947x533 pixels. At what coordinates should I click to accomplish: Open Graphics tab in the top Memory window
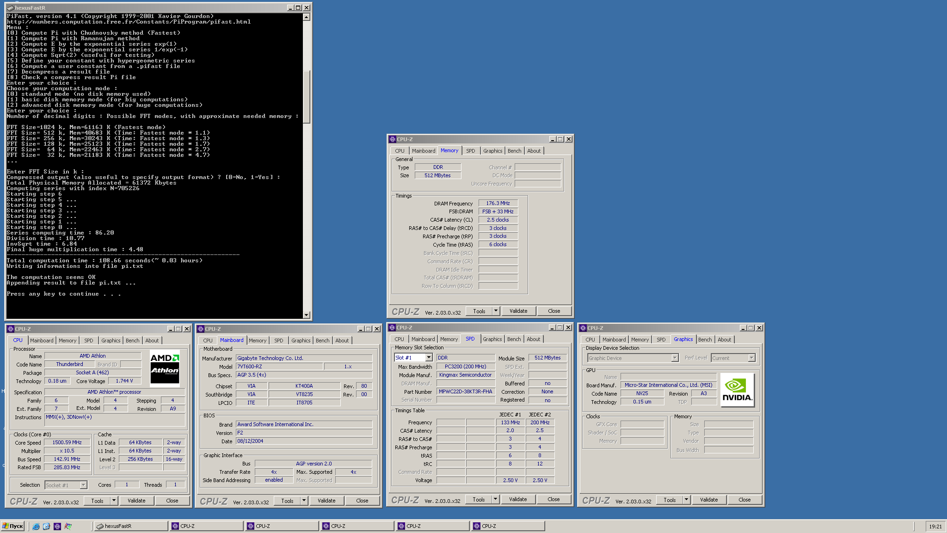pyautogui.click(x=492, y=151)
